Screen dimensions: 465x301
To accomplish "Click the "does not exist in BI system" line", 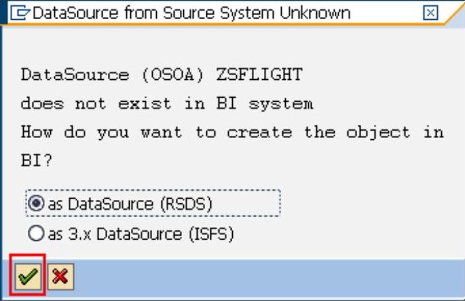I will pos(167,104).
